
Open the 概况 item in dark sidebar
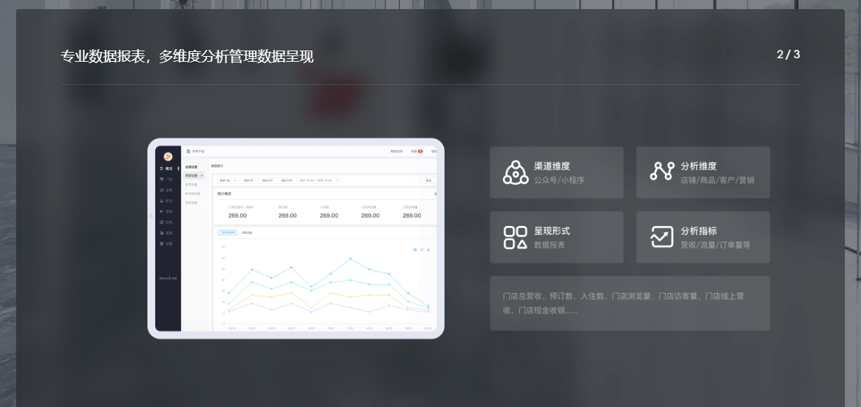coord(167,168)
